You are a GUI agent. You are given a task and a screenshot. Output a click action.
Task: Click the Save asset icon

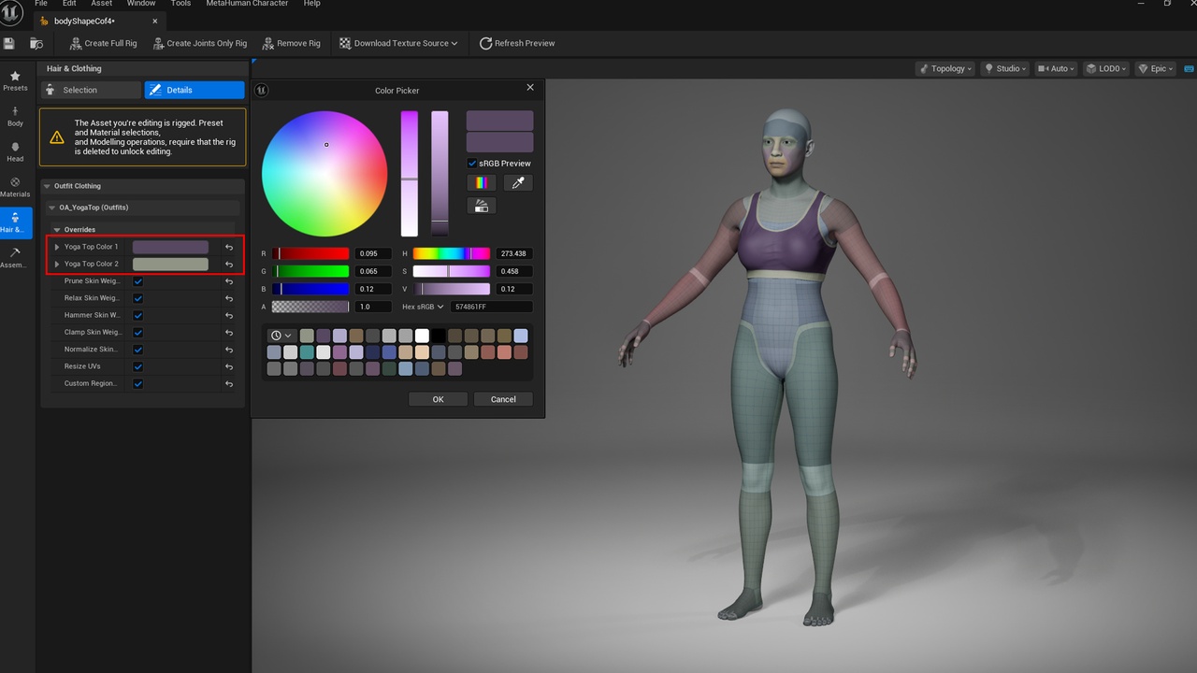pos(9,43)
